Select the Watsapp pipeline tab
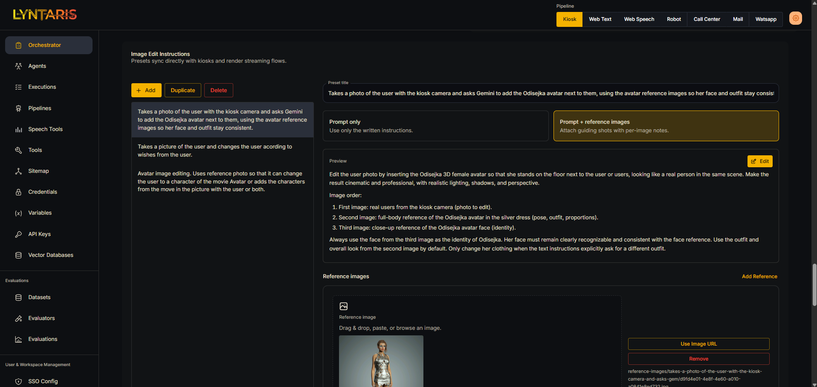 coord(765,19)
